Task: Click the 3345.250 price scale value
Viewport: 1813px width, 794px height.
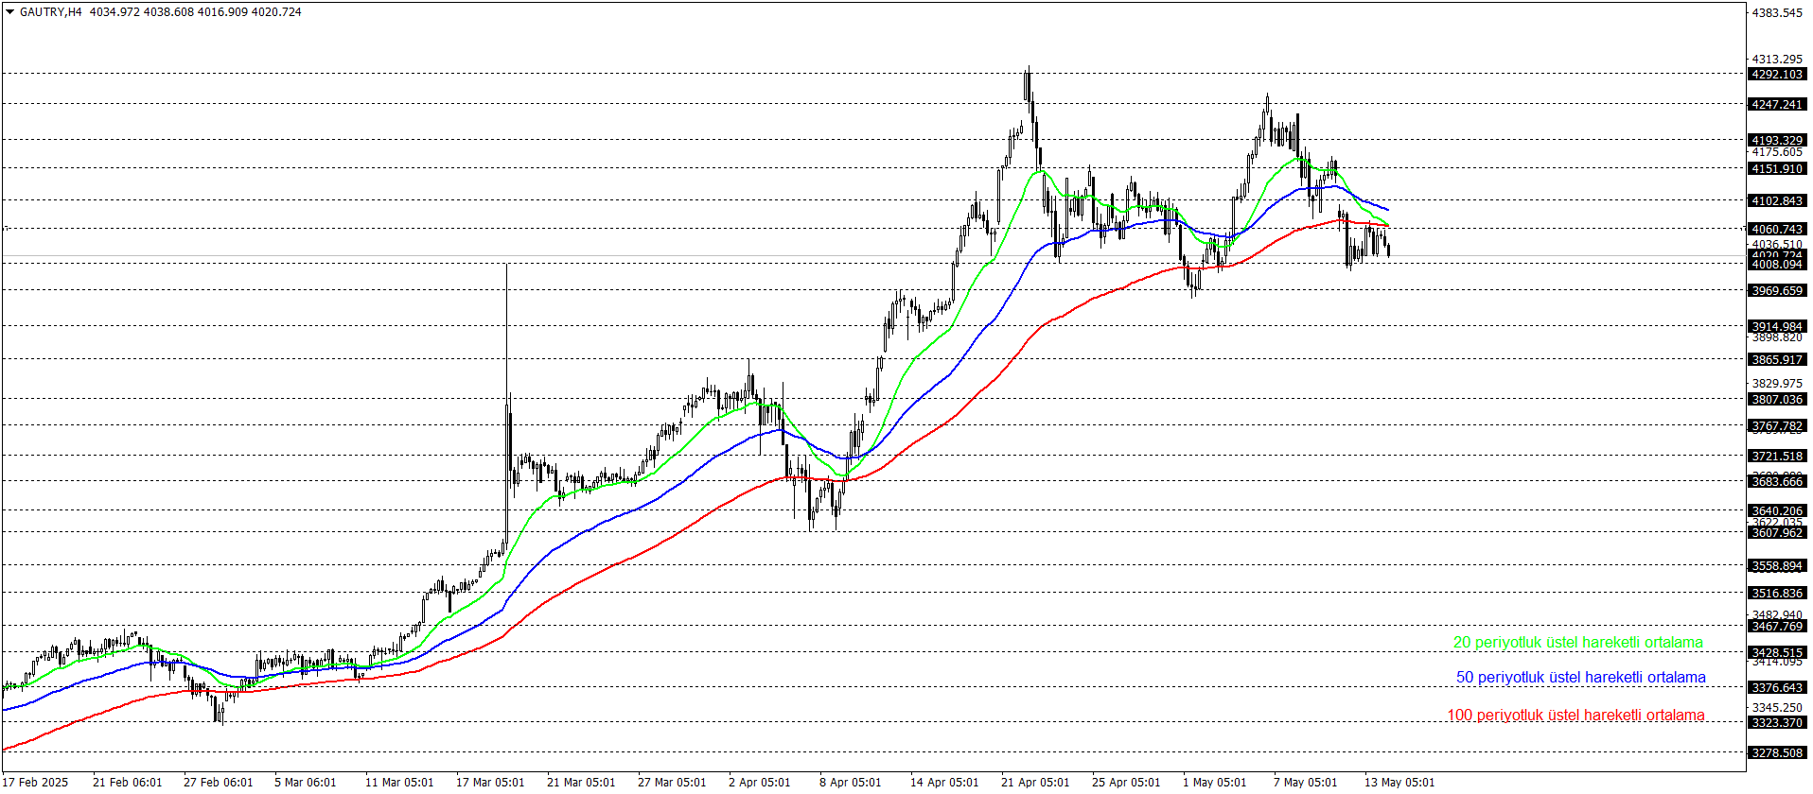Action: (x=1777, y=708)
